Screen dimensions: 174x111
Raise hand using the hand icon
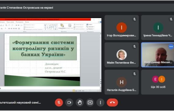[80, 102]
